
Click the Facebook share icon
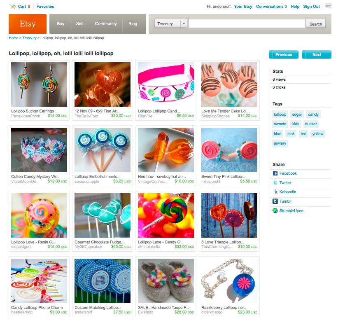pyautogui.click(x=275, y=173)
